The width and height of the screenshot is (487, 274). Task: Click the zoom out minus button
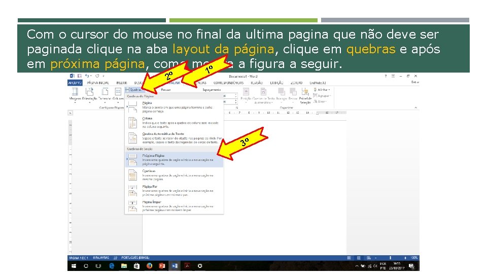coord(375,258)
